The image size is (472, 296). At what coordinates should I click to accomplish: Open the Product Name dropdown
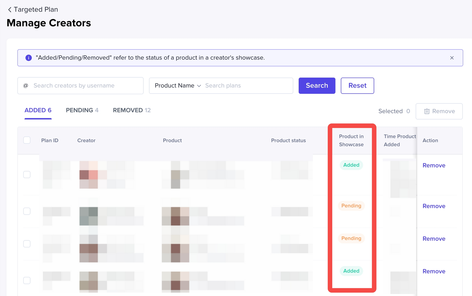click(178, 86)
